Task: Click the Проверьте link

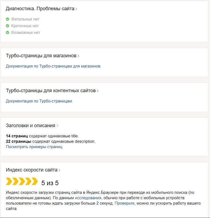Action: pyautogui.click(x=125, y=203)
